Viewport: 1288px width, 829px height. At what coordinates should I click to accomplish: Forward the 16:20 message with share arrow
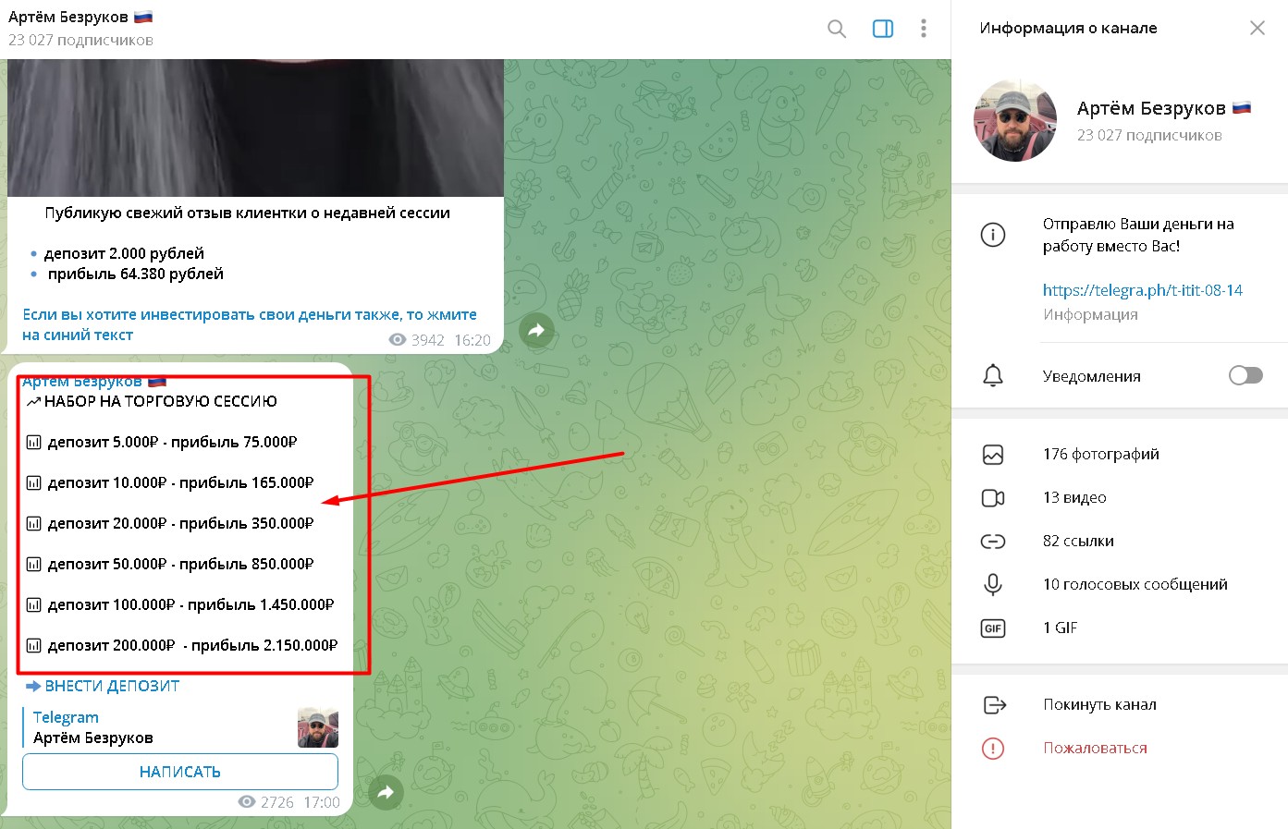pos(536,330)
